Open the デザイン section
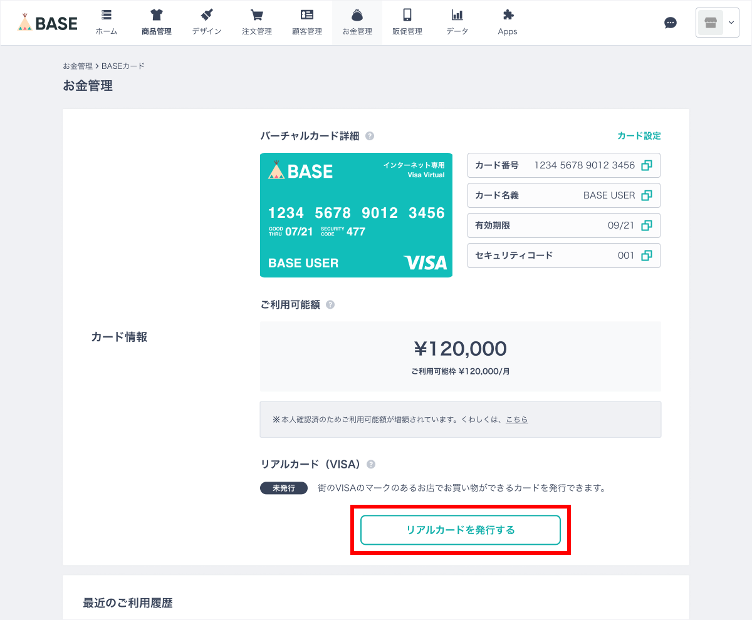This screenshot has width=752, height=620. click(207, 23)
